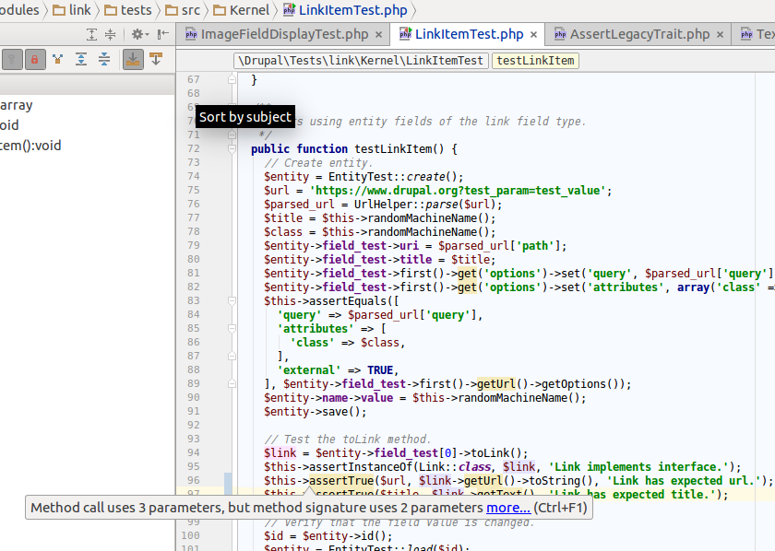Image resolution: width=775 pixels, height=551 pixels.
Task: Hide the structure panel via hide icon
Action: coord(162,35)
